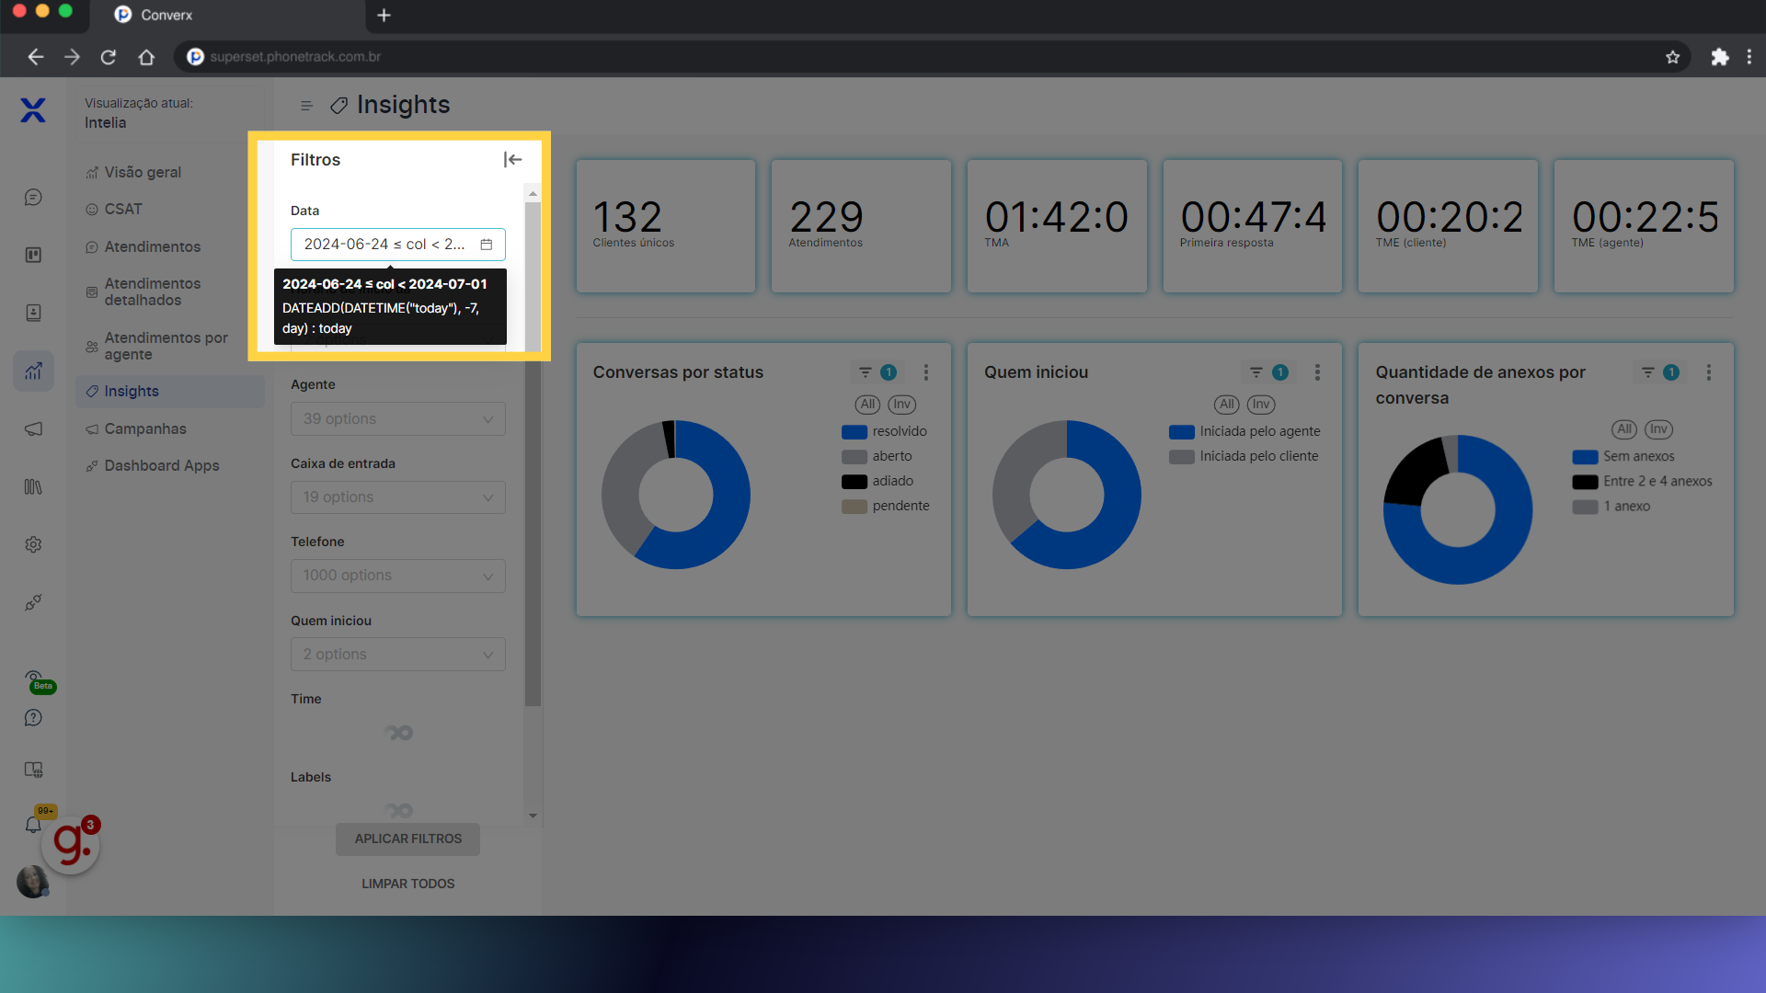Toggle All legend on Conversas por status
The image size is (1766, 993).
[867, 405]
